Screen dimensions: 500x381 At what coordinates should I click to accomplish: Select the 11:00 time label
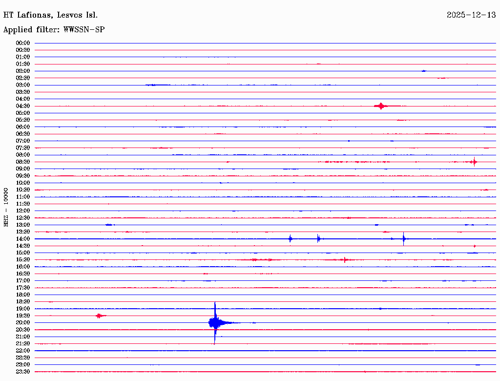tap(23, 197)
